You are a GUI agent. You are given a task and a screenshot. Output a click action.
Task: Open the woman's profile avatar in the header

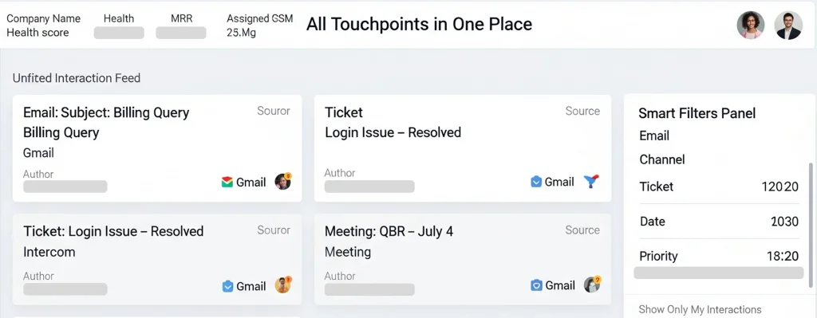coord(750,26)
